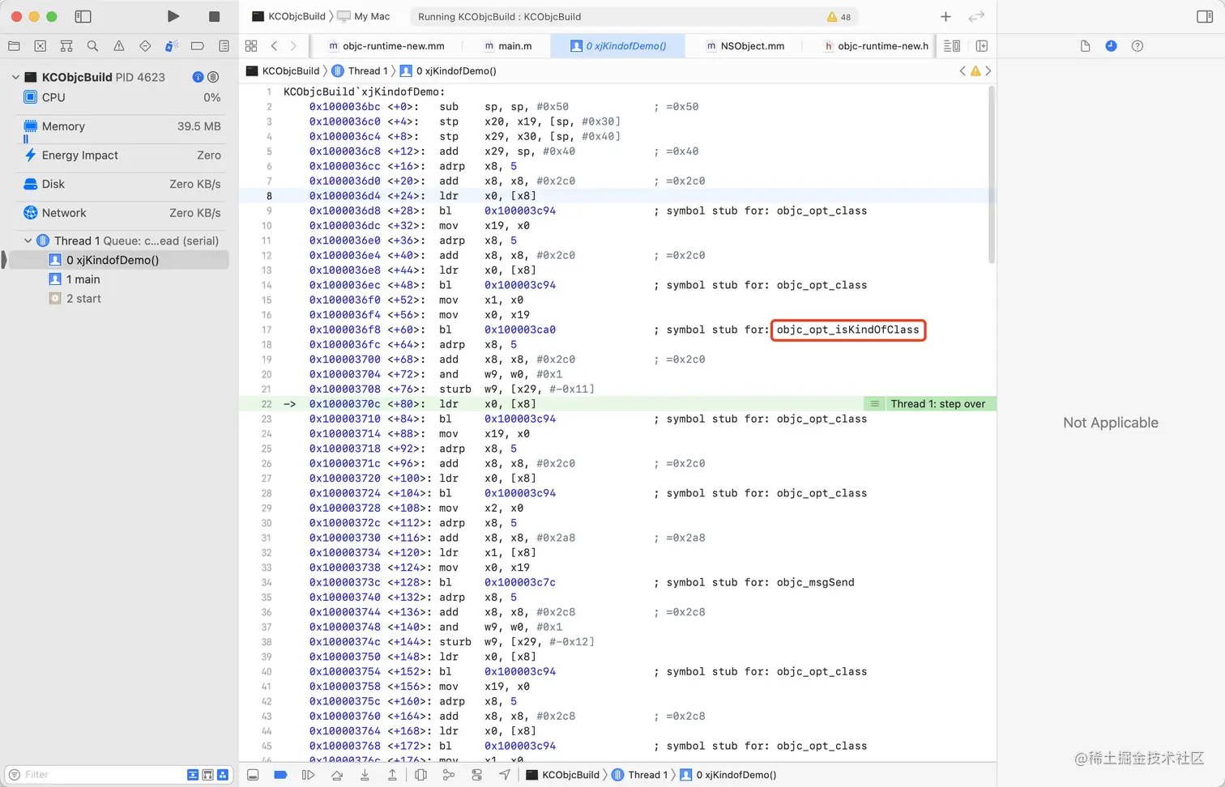Switch to main.m tab
Image resolution: width=1225 pixels, height=787 pixels.
coord(507,46)
